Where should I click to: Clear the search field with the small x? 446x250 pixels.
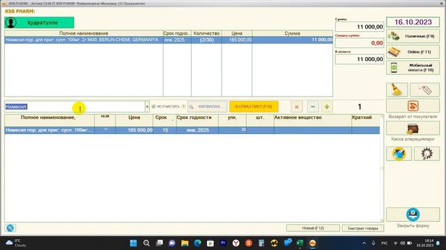(147, 107)
